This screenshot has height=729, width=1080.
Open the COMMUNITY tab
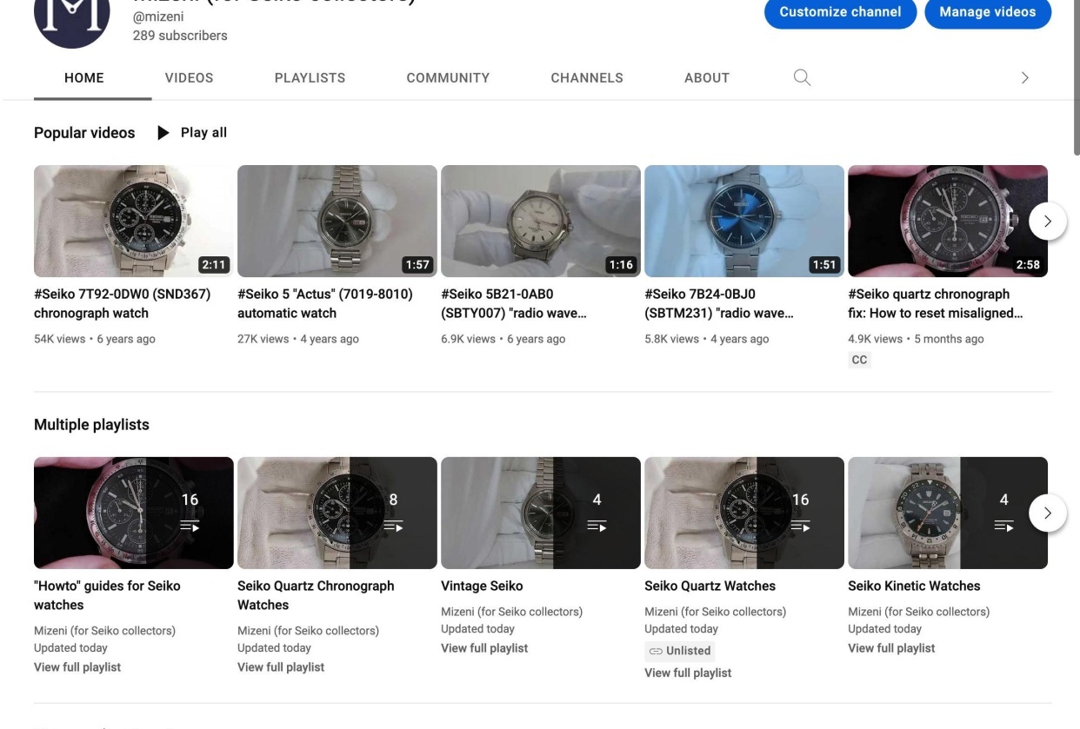pyautogui.click(x=448, y=78)
